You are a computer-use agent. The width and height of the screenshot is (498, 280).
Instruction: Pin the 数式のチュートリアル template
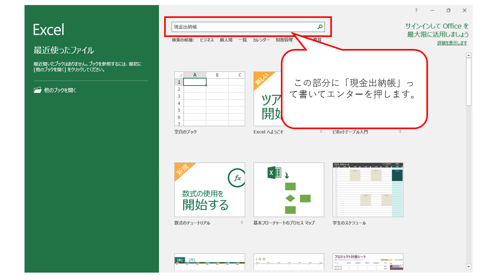[242, 223]
